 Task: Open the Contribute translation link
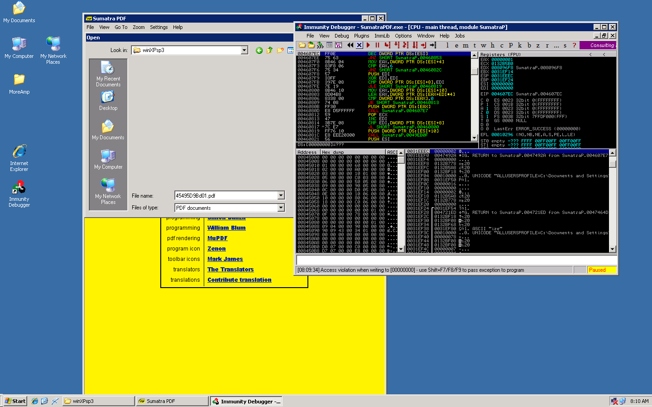[240, 280]
